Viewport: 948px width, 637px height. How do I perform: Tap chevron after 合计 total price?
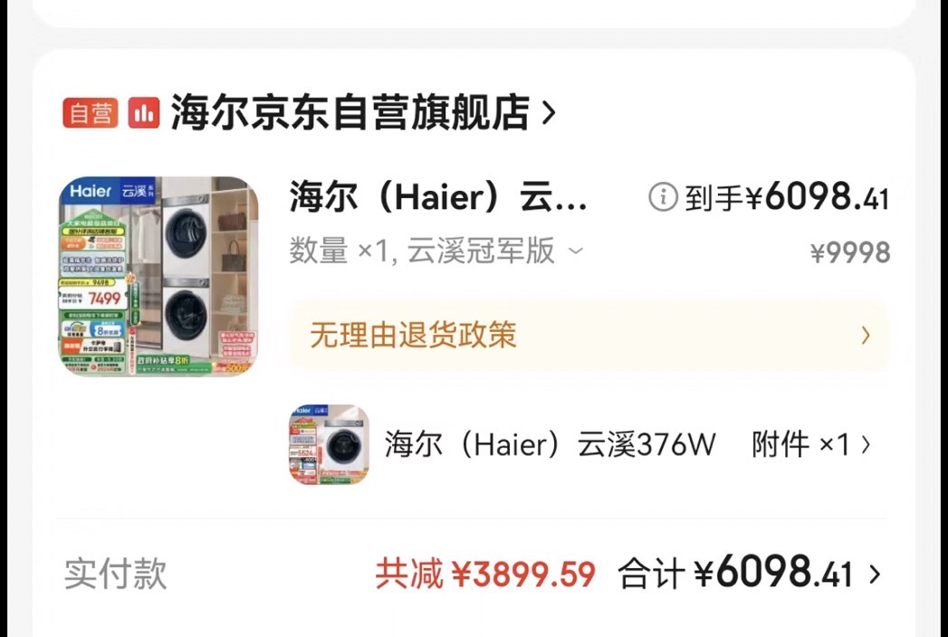coord(875,574)
